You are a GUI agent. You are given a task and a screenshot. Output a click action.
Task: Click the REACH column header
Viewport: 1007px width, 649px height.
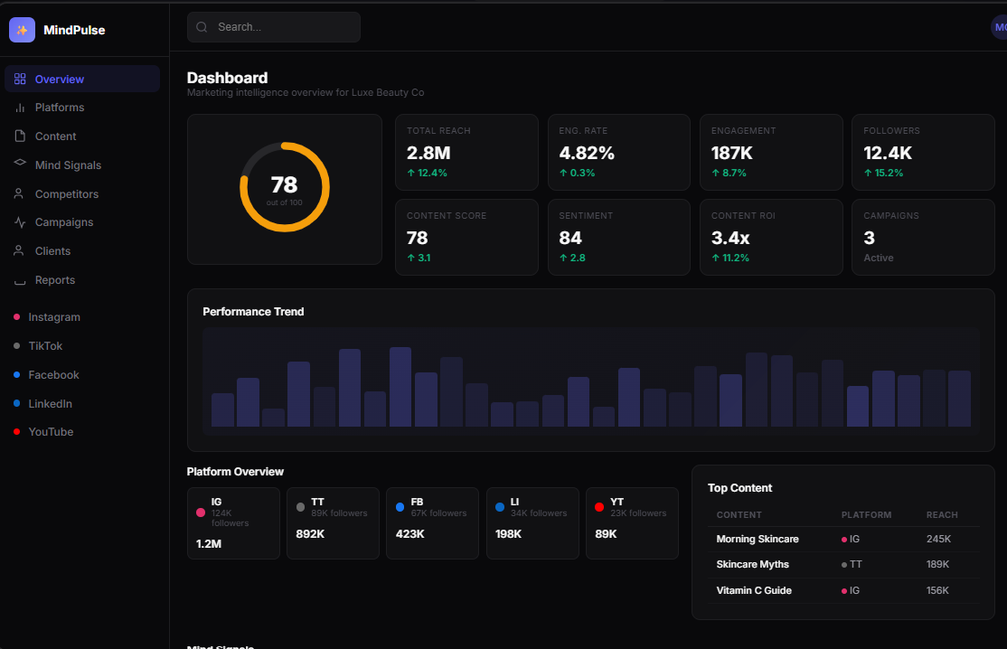click(942, 515)
